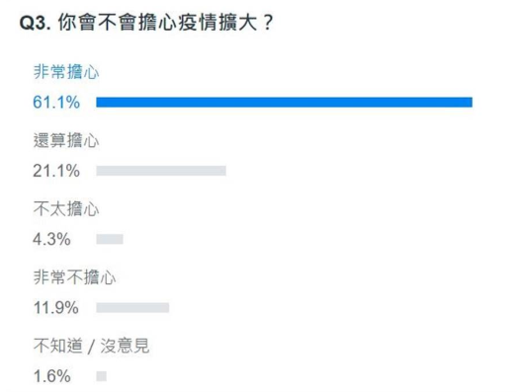Click the question mark ending the title
Viewport: 517px width, 392px height.
coord(269,23)
